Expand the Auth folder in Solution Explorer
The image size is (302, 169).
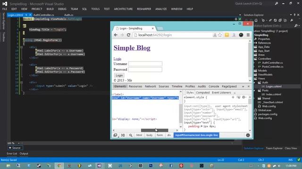click(x=254, y=83)
